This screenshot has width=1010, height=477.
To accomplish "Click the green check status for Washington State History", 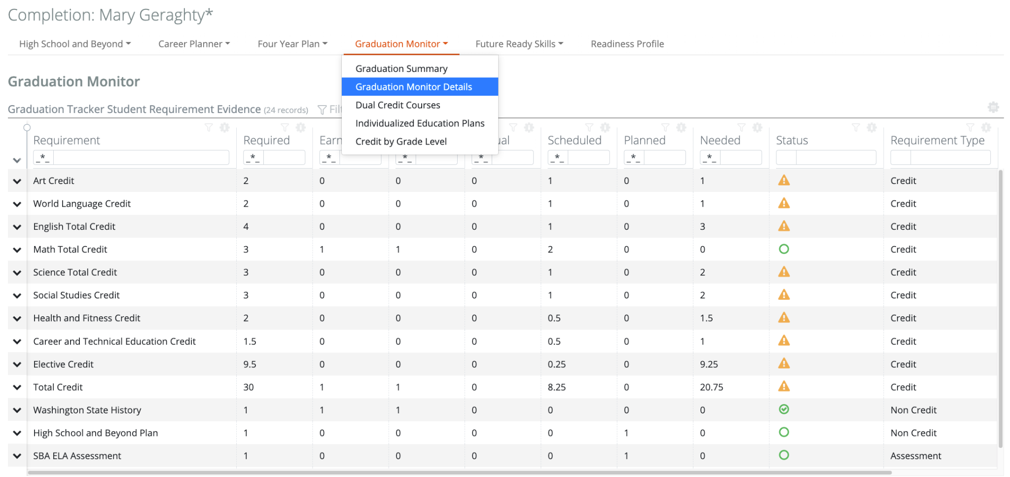I will pyautogui.click(x=784, y=409).
